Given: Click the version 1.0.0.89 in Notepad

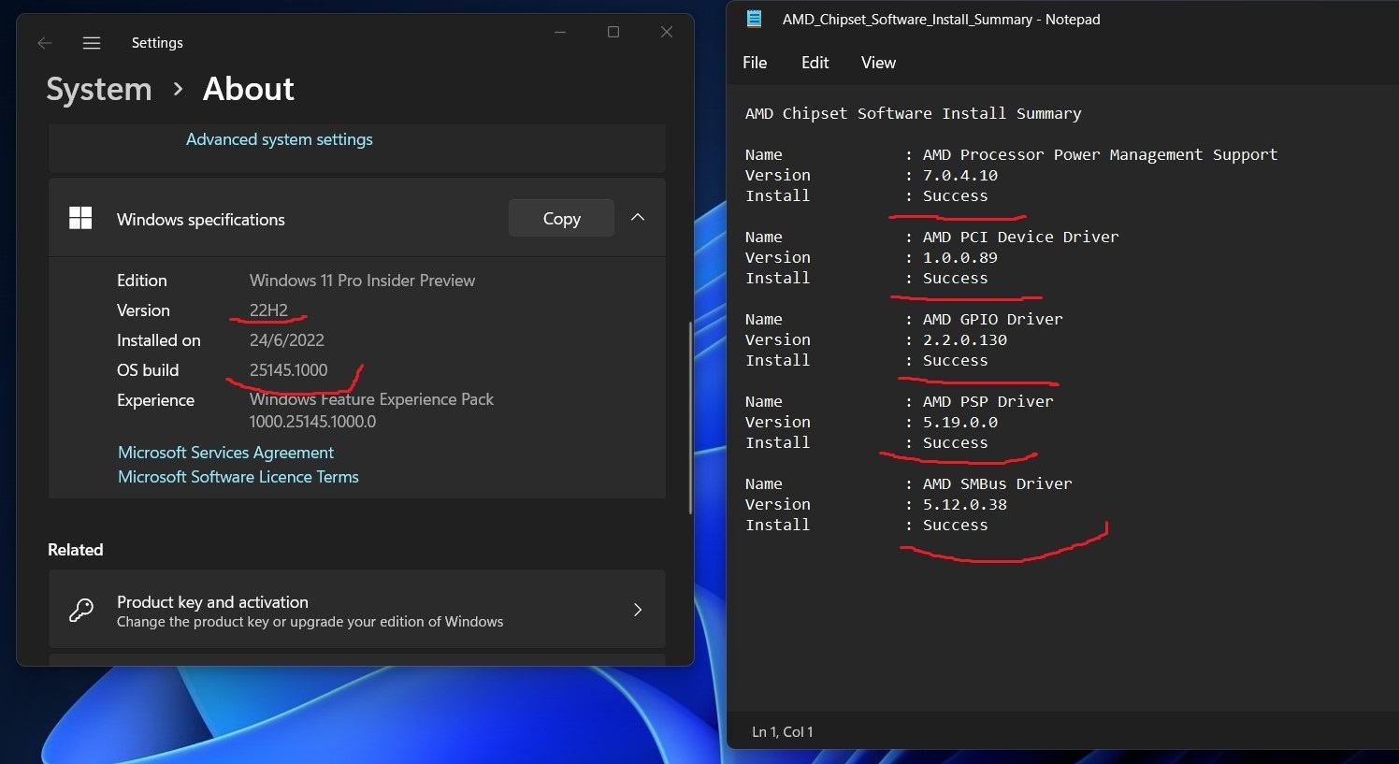Looking at the screenshot, I should click(x=960, y=257).
